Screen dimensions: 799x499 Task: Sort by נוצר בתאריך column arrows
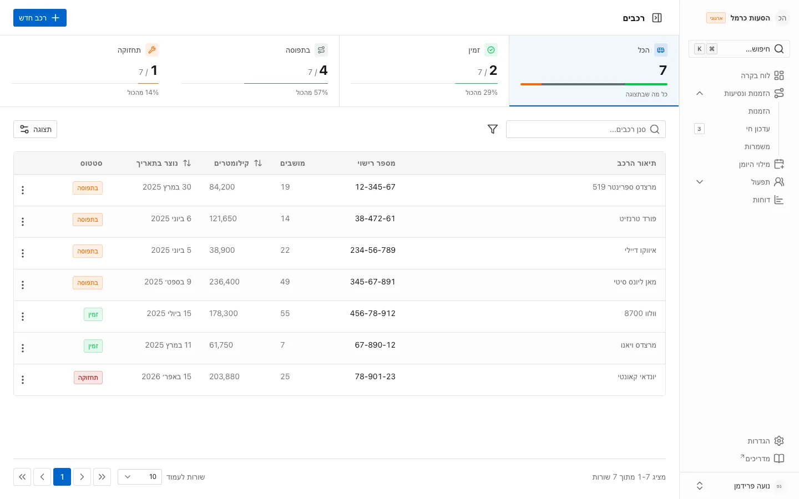(x=187, y=163)
